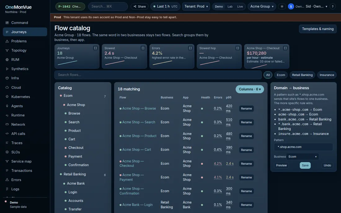The image size is (341, 213).
Task: Click the Cloud sidebar icon
Action: [7, 87]
